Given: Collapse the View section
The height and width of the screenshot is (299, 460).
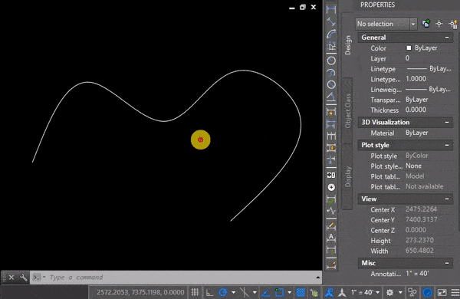Looking at the screenshot, I should (447, 199).
